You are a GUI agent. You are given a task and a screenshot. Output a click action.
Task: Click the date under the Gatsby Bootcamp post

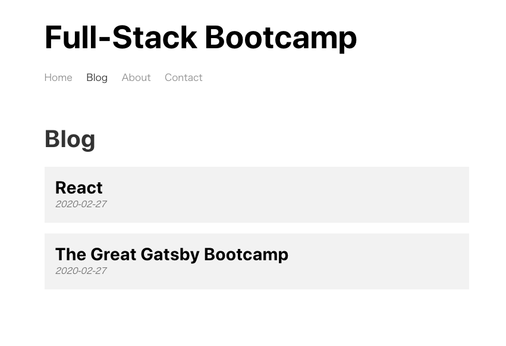click(x=81, y=271)
